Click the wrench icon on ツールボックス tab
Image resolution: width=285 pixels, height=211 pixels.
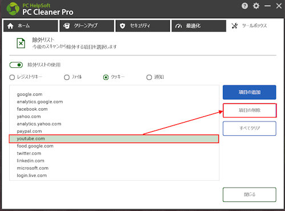(235, 26)
